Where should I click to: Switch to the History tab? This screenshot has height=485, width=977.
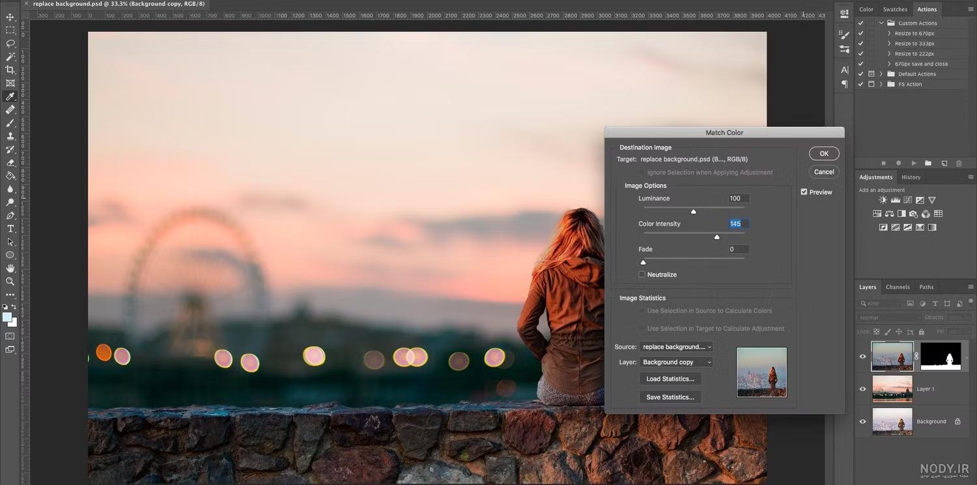tap(911, 177)
